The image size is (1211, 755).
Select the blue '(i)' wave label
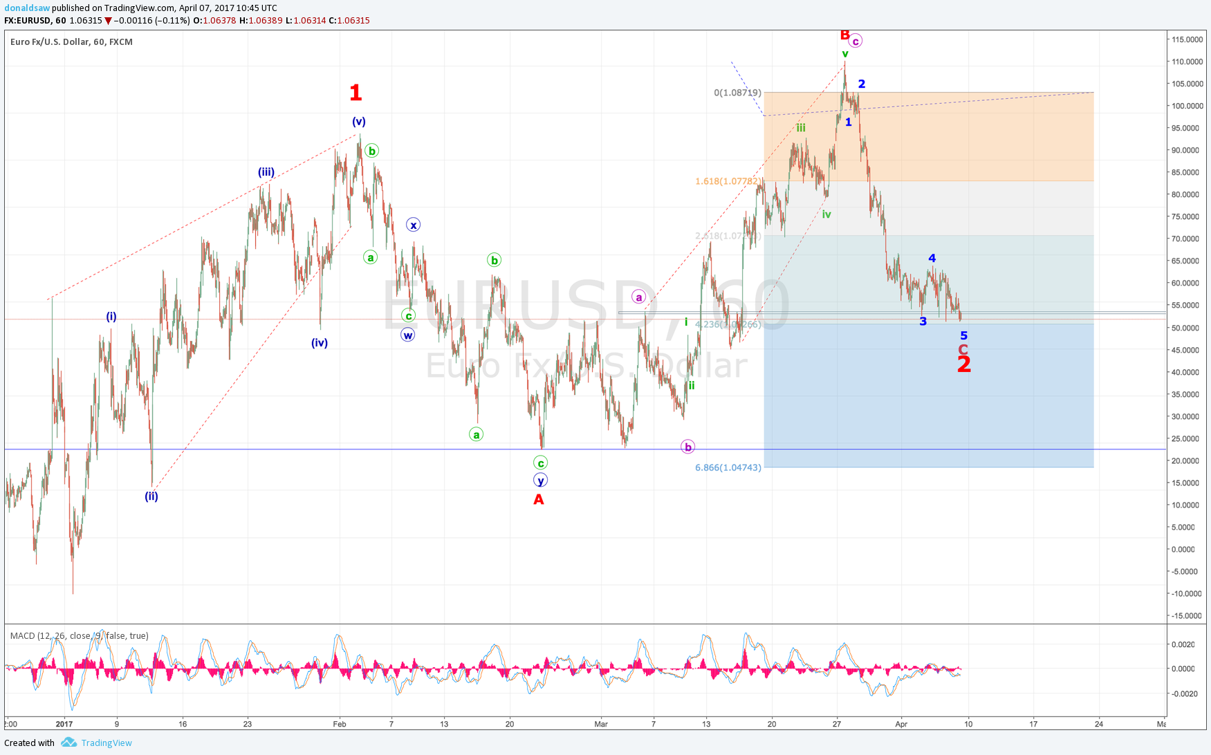(x=111, y=317)
